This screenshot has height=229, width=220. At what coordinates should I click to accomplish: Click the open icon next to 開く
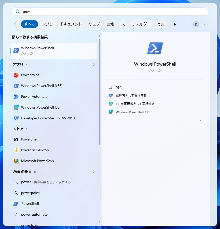click(x=111, y=87)
